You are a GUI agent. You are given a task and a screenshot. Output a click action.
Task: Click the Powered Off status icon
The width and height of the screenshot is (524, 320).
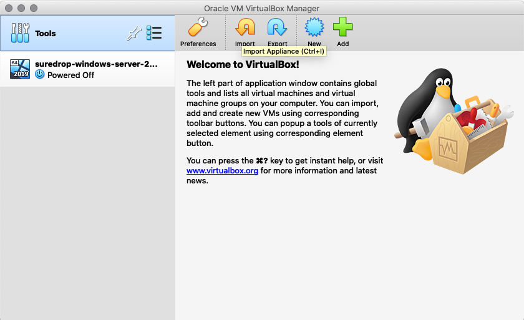[40, 74]
